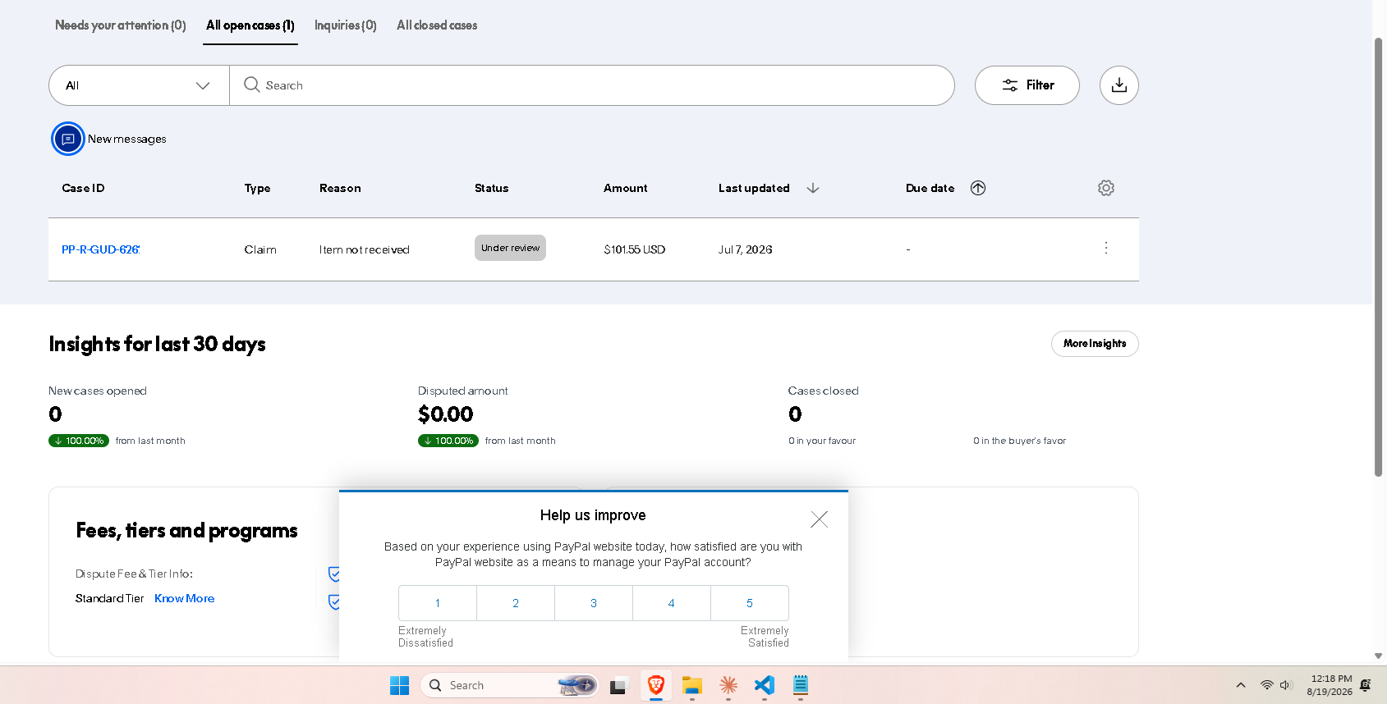Click the $101.55 USD amount cell
The height and width of the screenshot is (704, 1387).
tap(635, 249)
